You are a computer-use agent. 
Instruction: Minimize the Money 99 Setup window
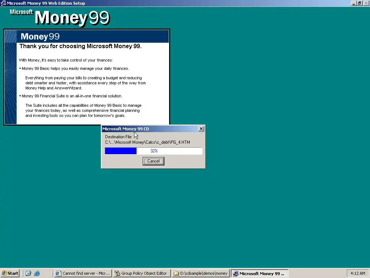click(x=354, y=3)
